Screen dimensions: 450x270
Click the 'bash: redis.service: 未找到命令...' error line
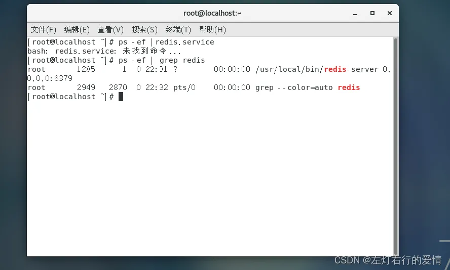tap(104, 51)
